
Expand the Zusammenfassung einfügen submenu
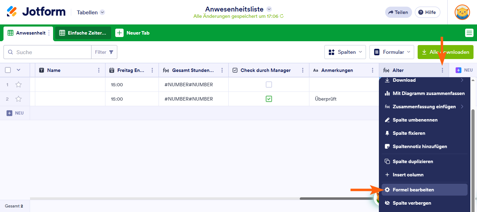click(x=462, y=107)
